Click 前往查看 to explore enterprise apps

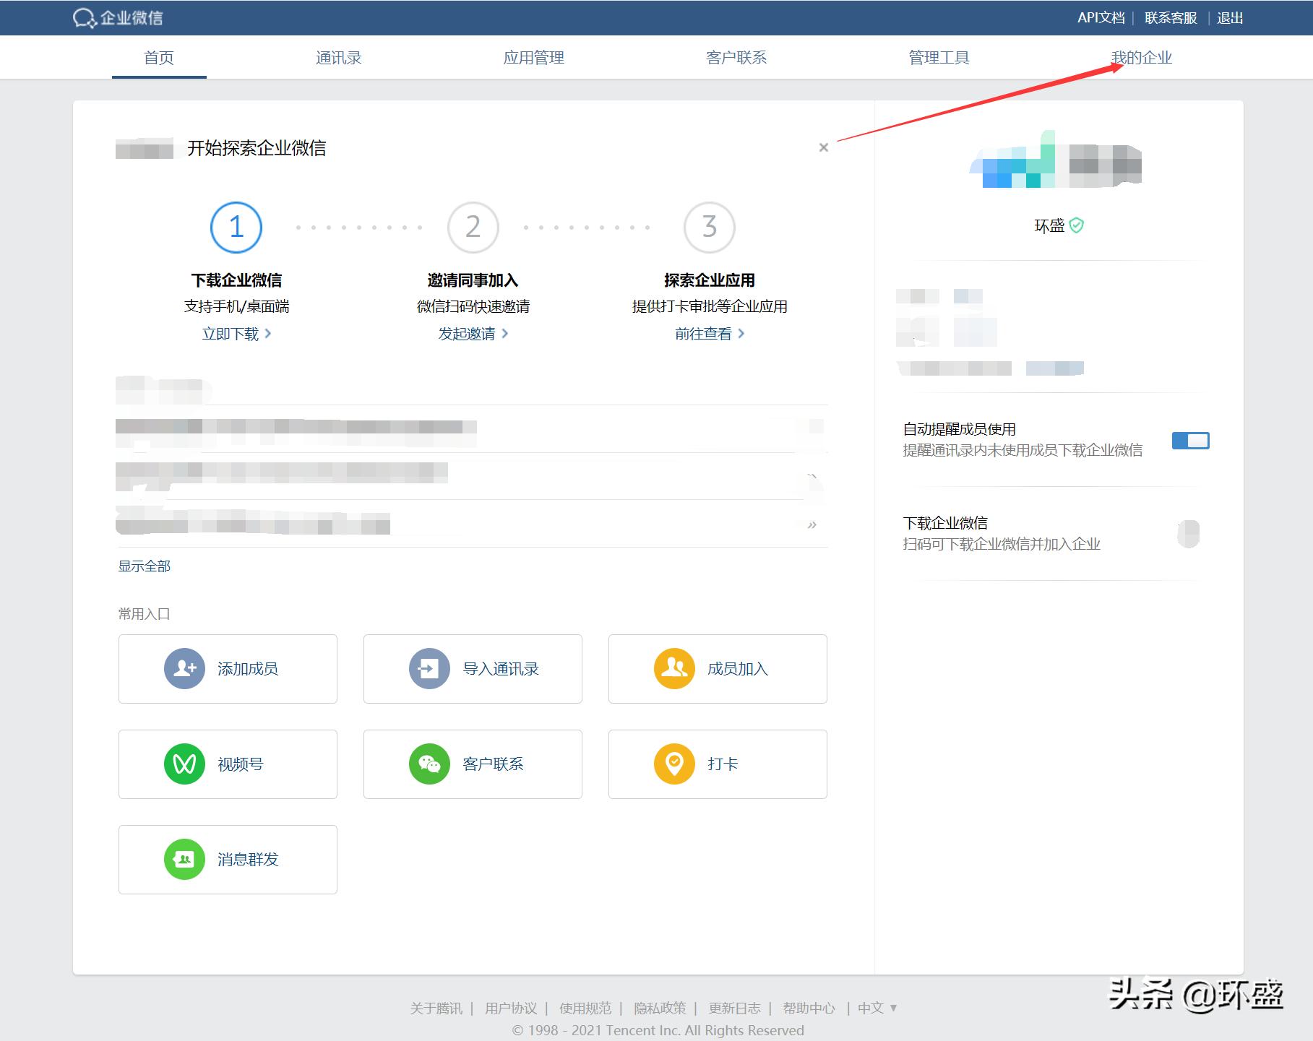705,333
